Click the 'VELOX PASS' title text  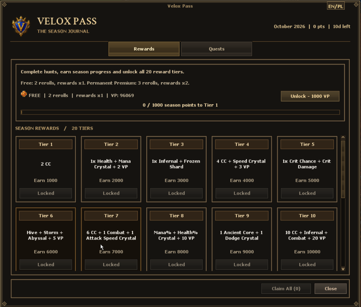tap(67, 21)
